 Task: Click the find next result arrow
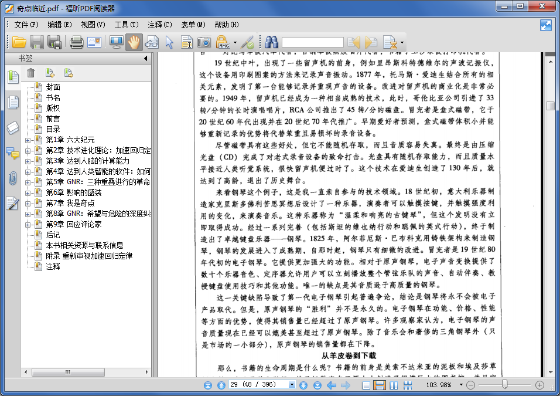tap(371, 43)
